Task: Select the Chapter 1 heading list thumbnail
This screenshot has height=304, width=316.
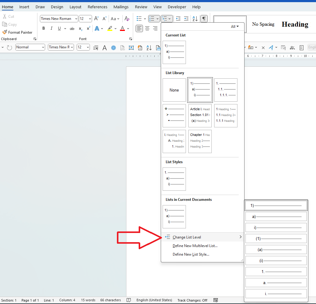Action: 200,141
